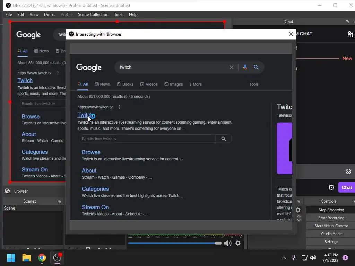
Task: Open the system volume tray icon
Action: coord(313,258)
